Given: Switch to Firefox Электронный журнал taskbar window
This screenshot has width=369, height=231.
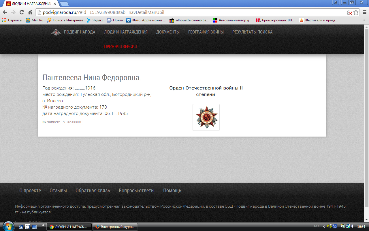Looking at the screenshot, I should coord(115,227).
